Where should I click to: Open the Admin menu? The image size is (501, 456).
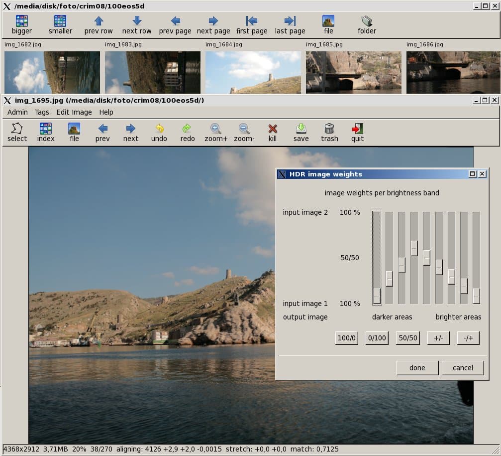tap(17, 112)
